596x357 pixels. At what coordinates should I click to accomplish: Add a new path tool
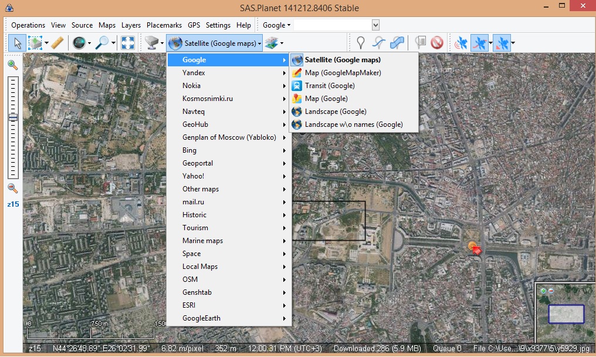click(378, 43)
